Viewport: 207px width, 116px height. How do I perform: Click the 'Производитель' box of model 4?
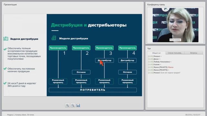click(x=127, y=48)
